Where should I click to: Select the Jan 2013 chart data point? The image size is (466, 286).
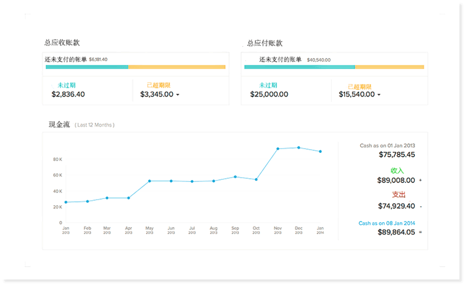tap(65, 203)
